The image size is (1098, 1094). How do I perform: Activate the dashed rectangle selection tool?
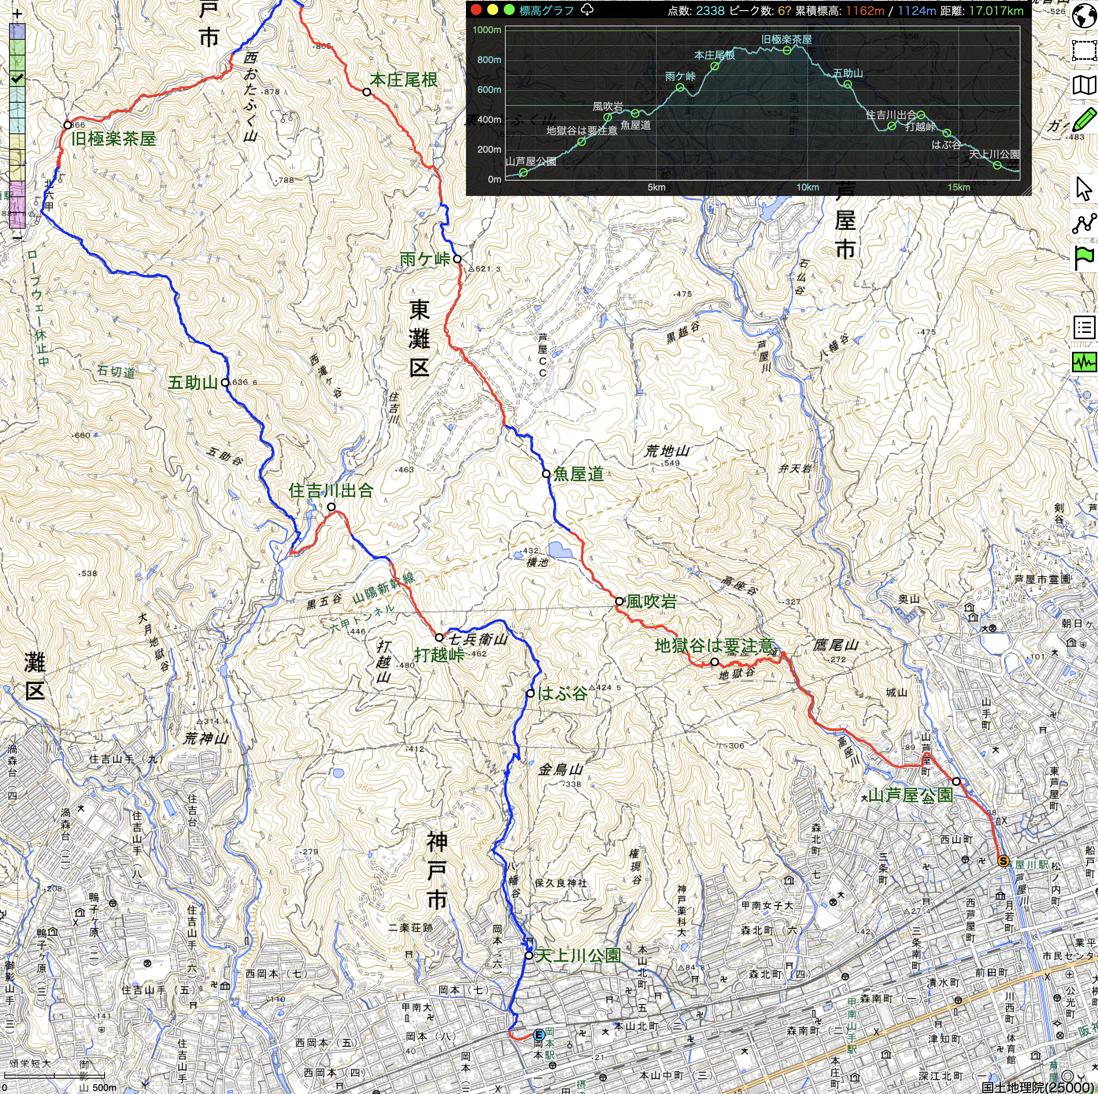point(1084,50)
